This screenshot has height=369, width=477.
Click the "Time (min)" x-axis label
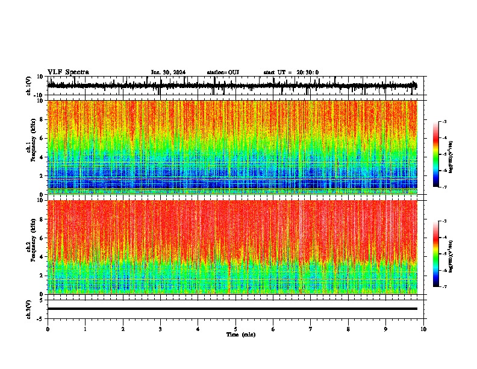(241, 335)
